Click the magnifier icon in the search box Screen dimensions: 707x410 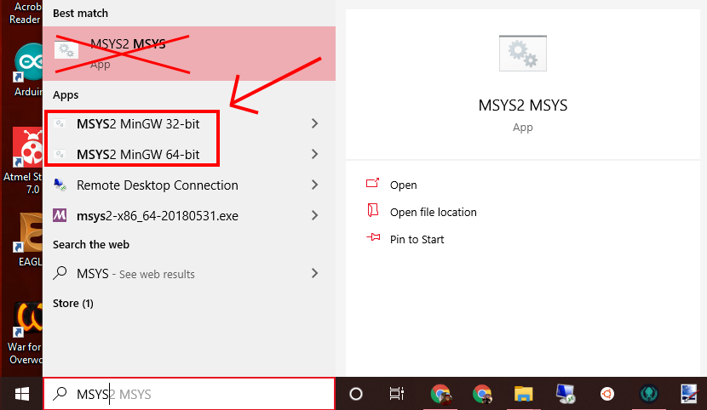click(60, 394)
